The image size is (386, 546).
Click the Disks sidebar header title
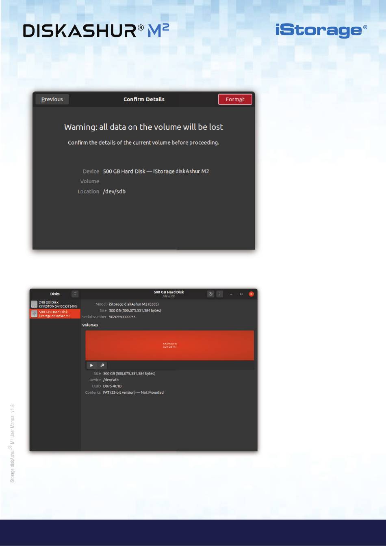(55, 294)
